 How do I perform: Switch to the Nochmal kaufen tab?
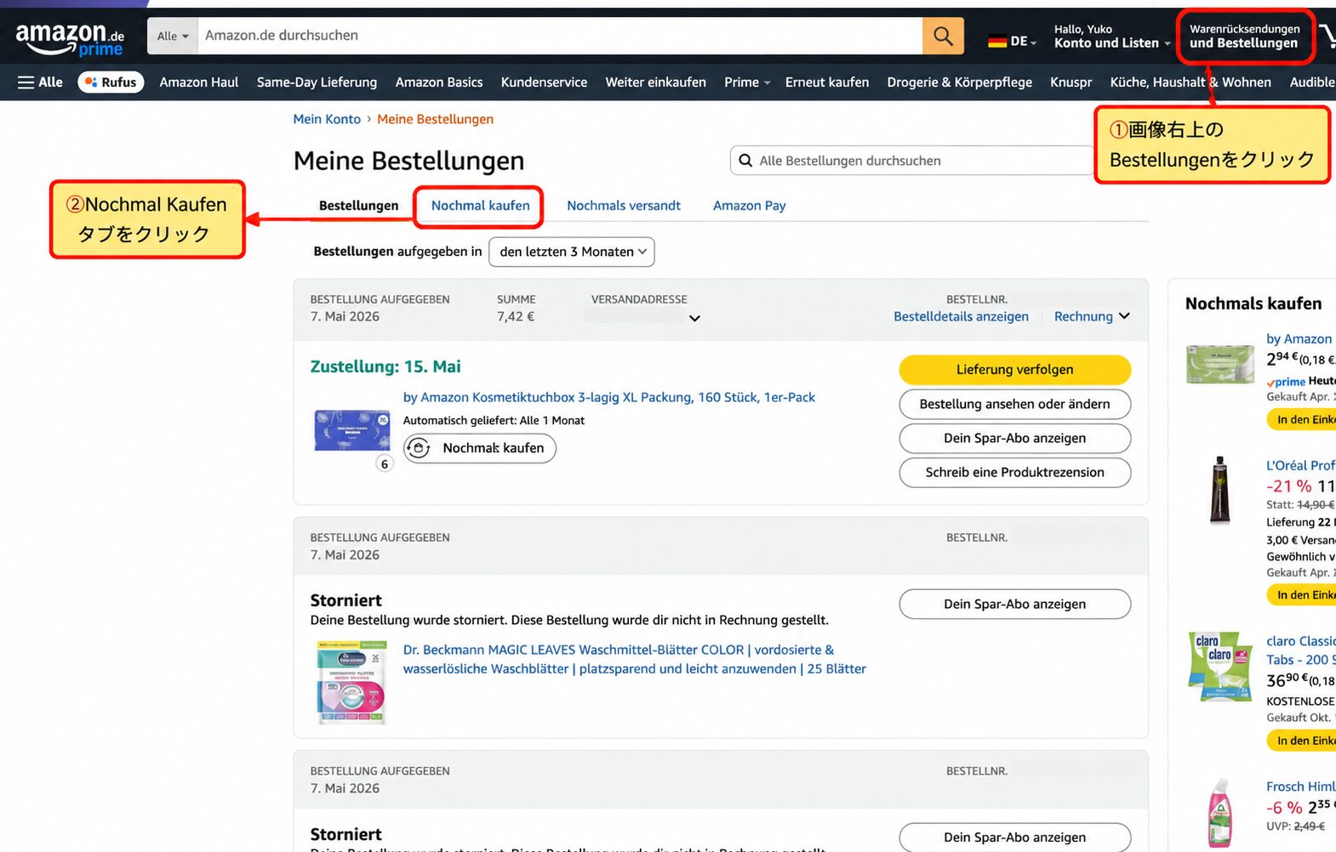point(480,206)
